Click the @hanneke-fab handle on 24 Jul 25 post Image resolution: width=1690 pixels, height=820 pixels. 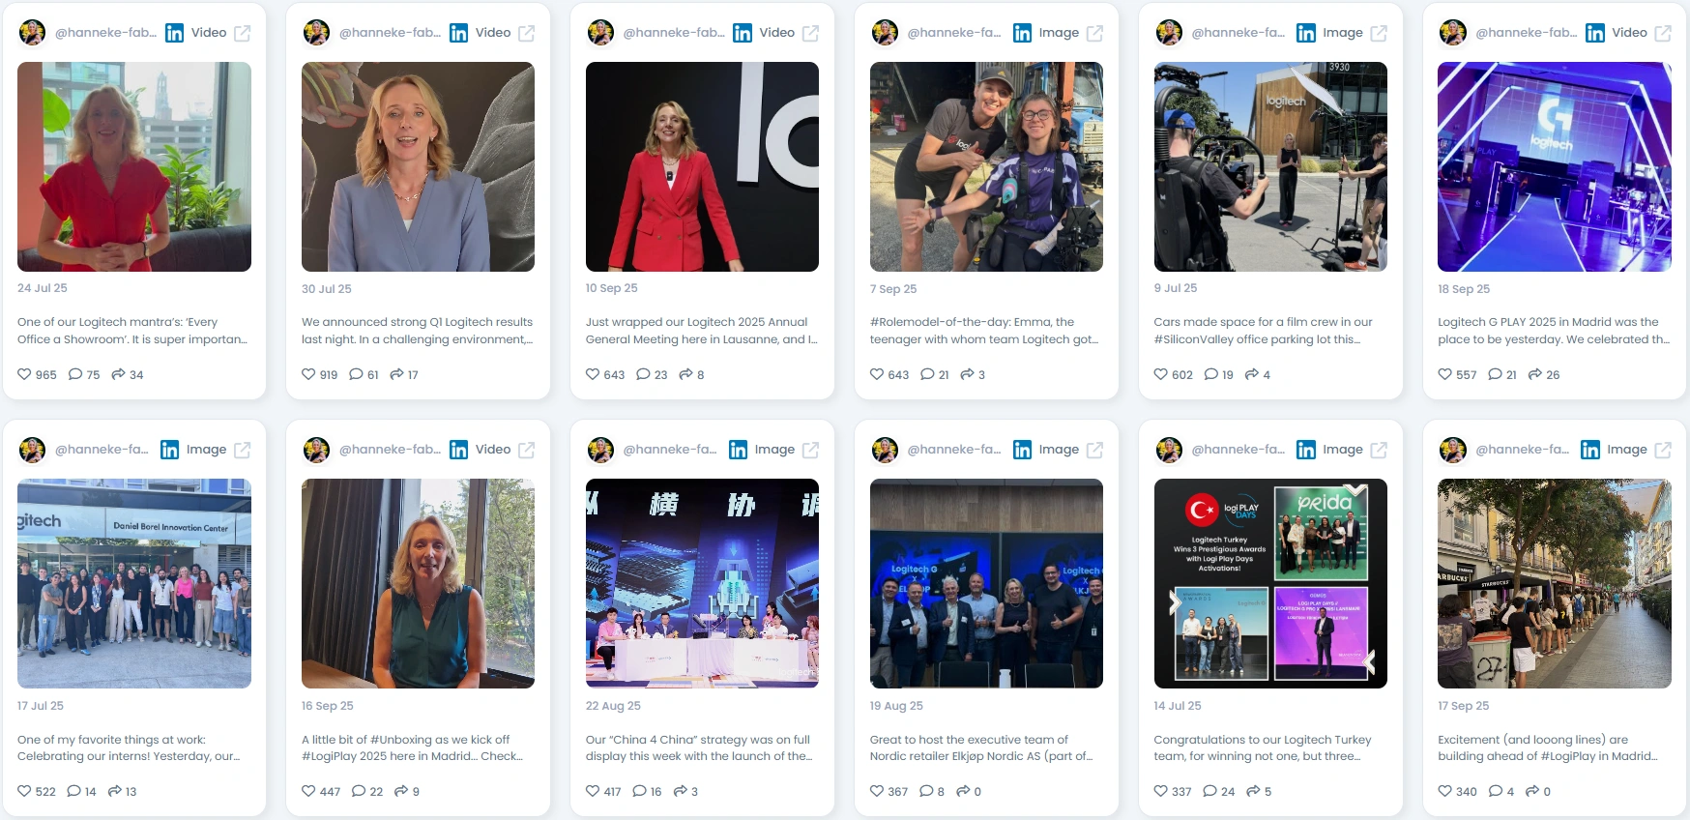[105, 33]
